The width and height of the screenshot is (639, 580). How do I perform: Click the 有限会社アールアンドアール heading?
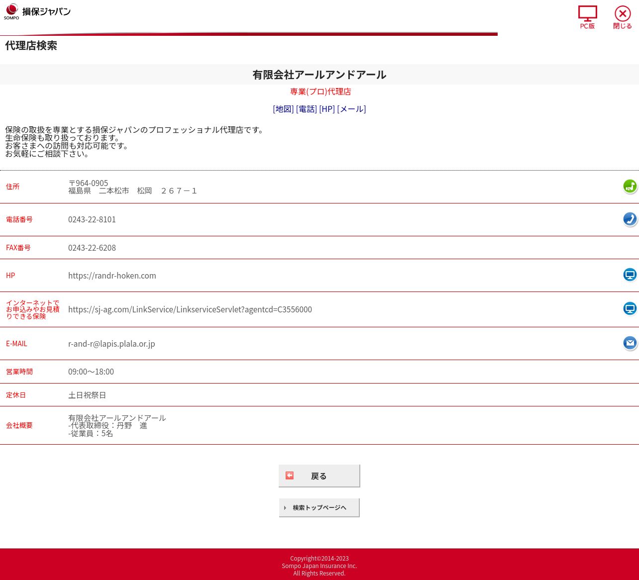(x=319, y=75)
